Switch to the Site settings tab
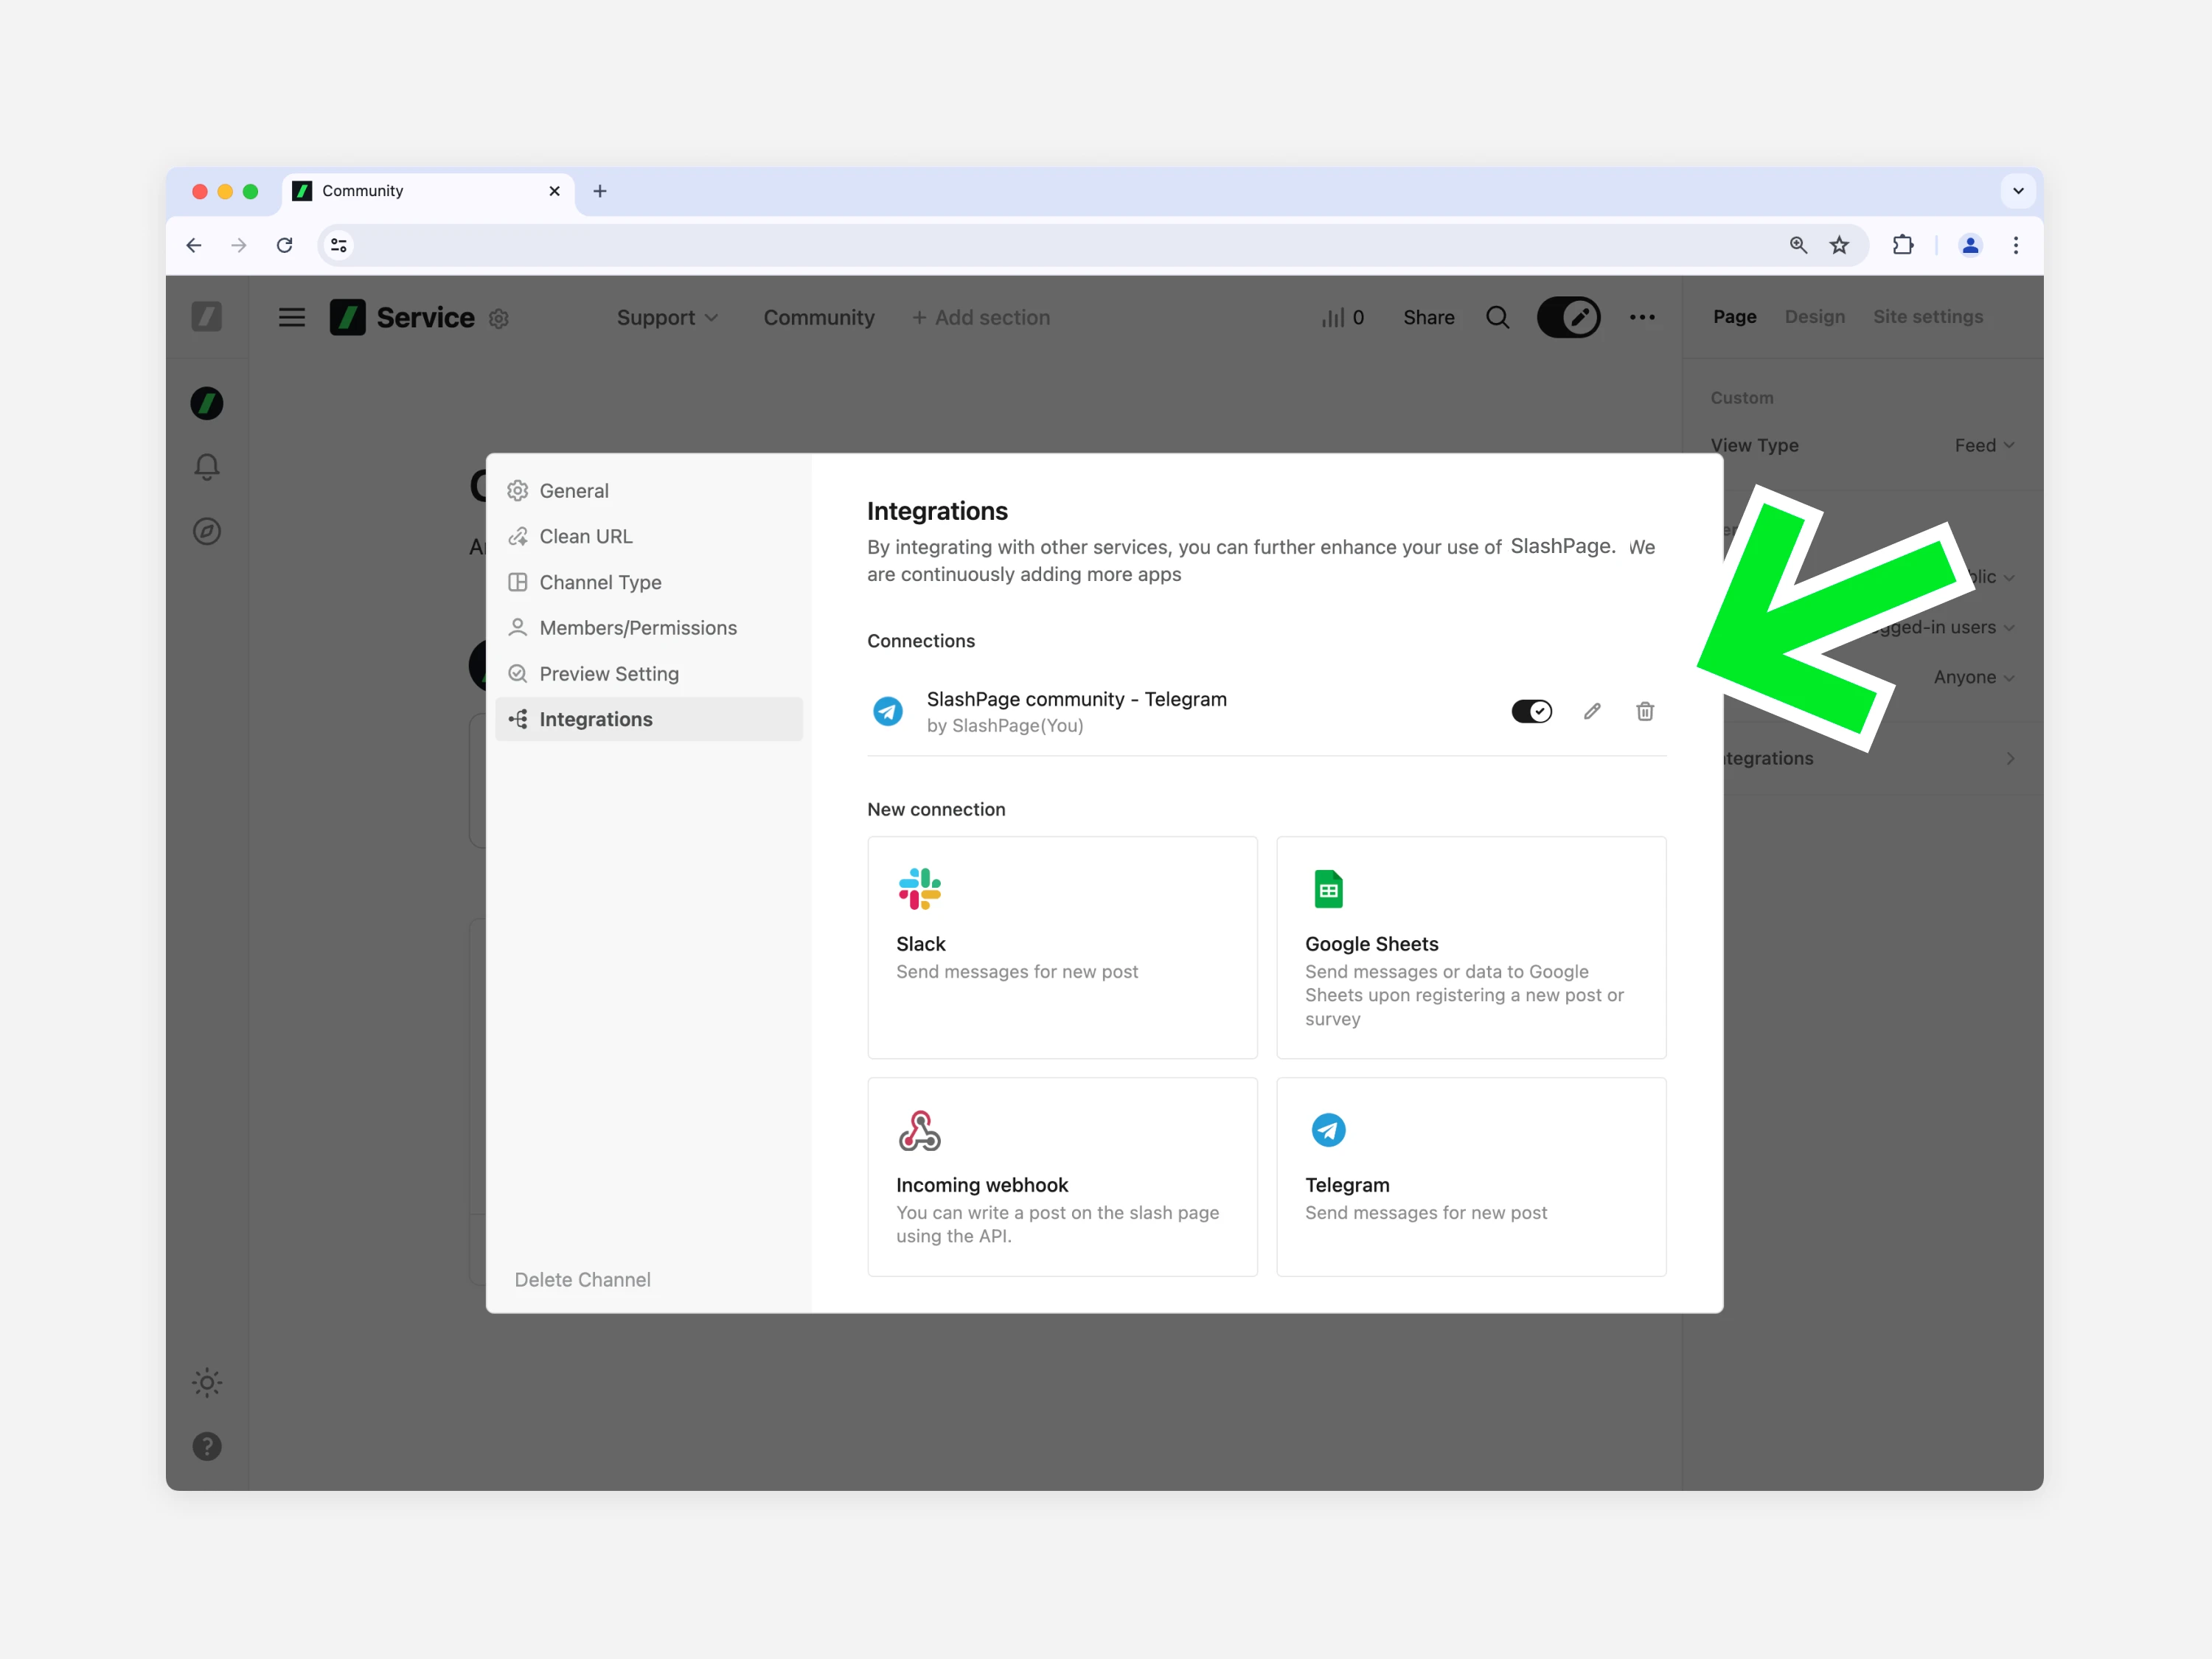The width and height of the screenshot is (2212, 1659). 1927,316
